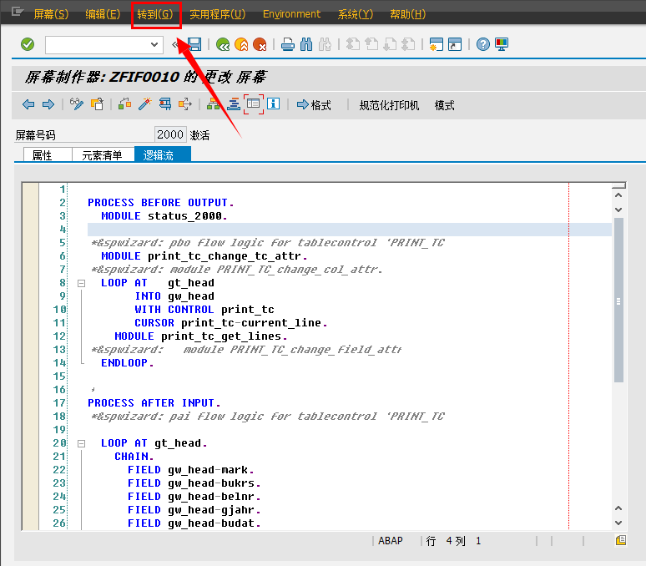Viewport: 646px width, 566px height.
Task: Open the 实用程序(U) menu
Action: (218, 14)
